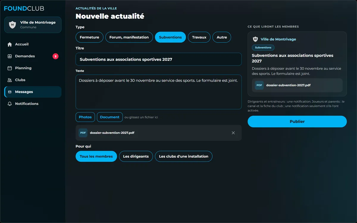
Task: Select the Subventions type chip
Action: 170,37
